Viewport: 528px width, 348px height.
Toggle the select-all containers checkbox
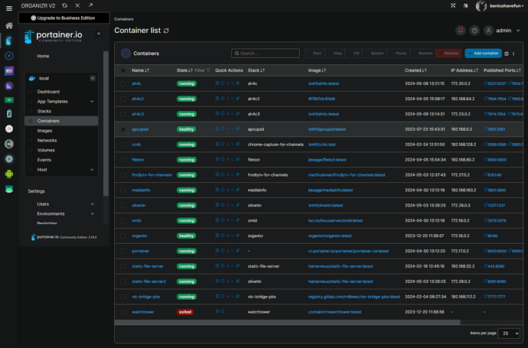pyautogui.click(x=123, y=70)
